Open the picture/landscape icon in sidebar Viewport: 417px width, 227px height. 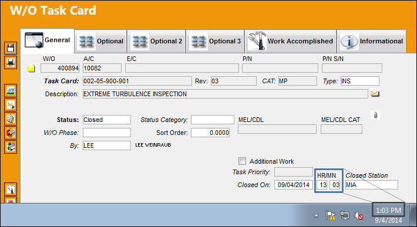point(11,91)
